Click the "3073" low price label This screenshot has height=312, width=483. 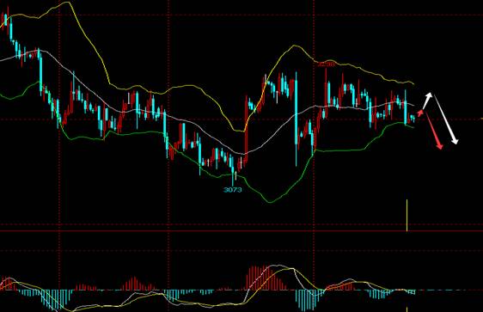point(233,190)
